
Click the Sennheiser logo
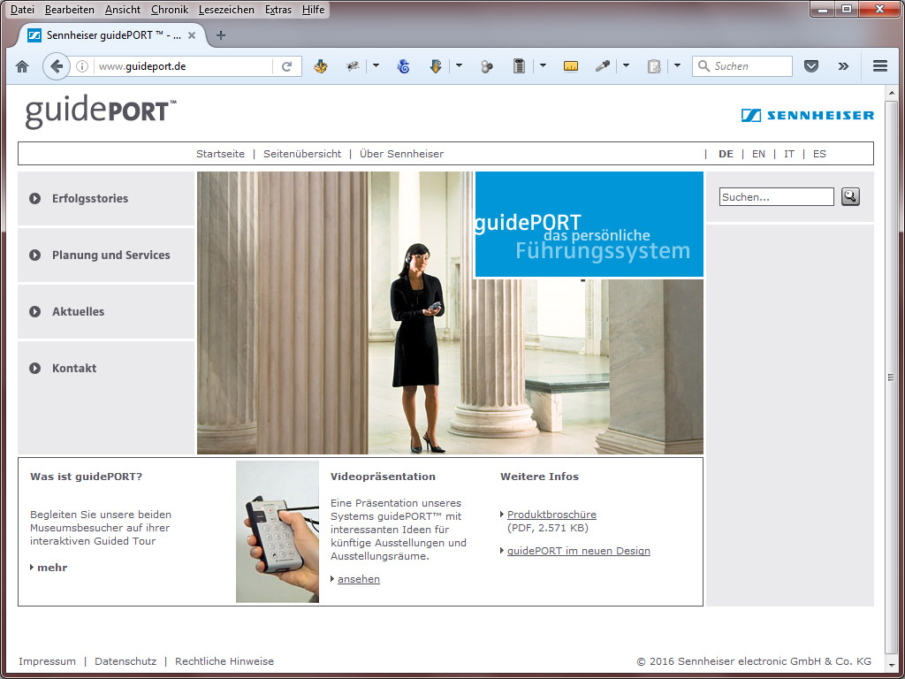(x=808, y=116)
